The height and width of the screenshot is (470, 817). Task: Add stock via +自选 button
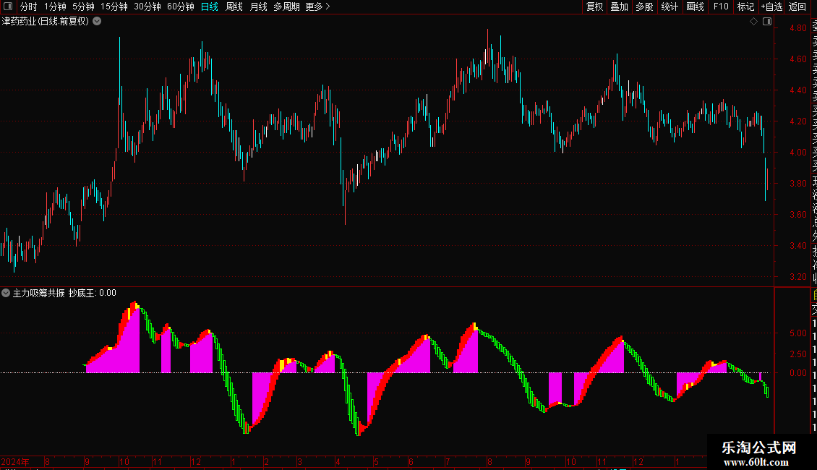point(771,7)
